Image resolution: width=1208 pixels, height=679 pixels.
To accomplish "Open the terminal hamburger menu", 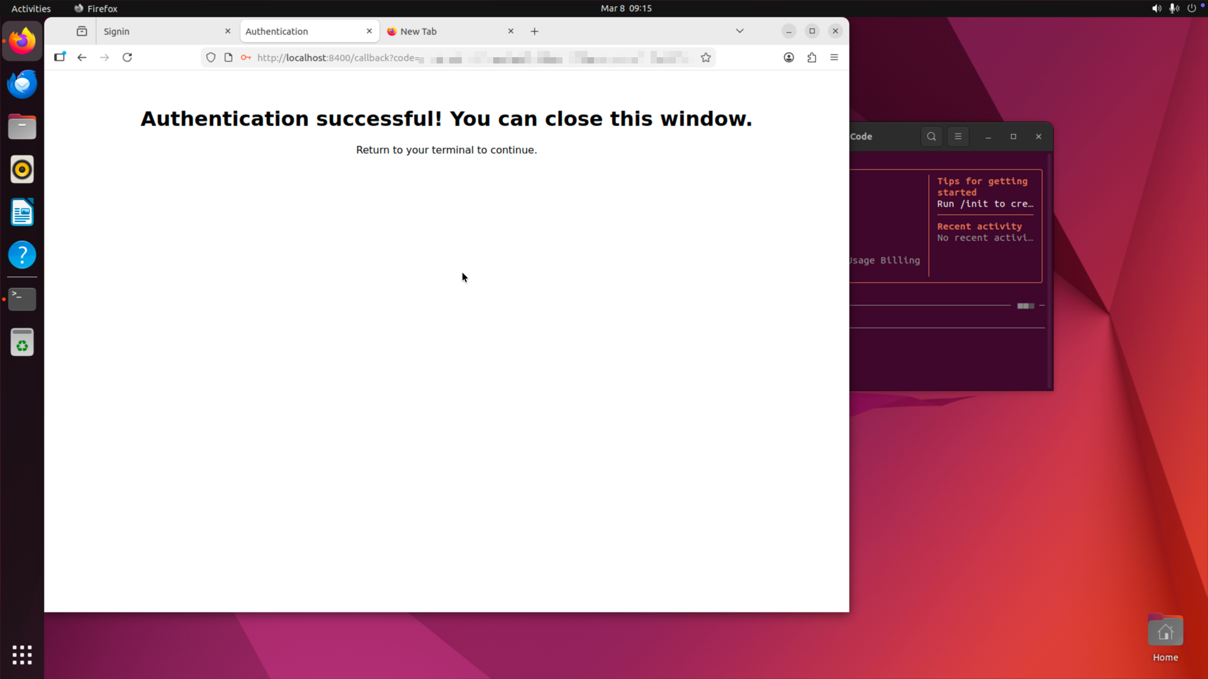I will [958, 136].
